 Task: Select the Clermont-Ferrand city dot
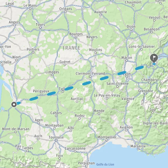pos(90,76)
